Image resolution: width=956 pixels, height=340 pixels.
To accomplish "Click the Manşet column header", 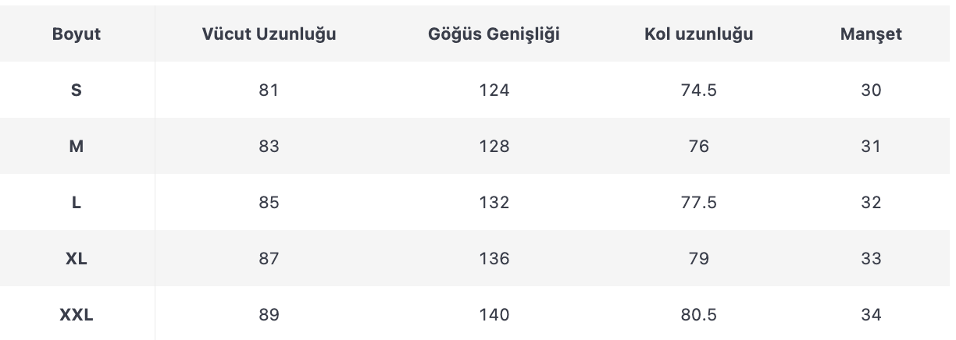I will tap(871, 34).
